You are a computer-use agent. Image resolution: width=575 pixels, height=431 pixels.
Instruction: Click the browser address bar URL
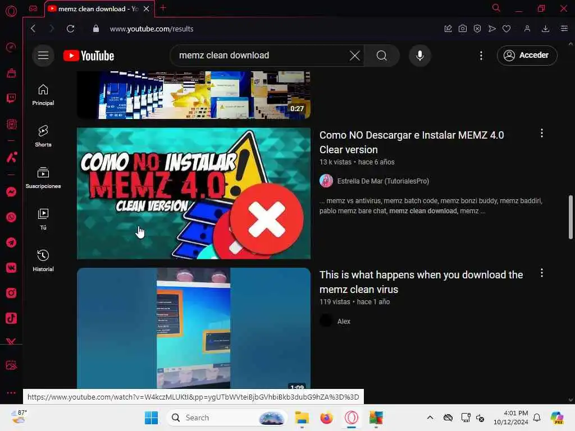pos(152,29)
